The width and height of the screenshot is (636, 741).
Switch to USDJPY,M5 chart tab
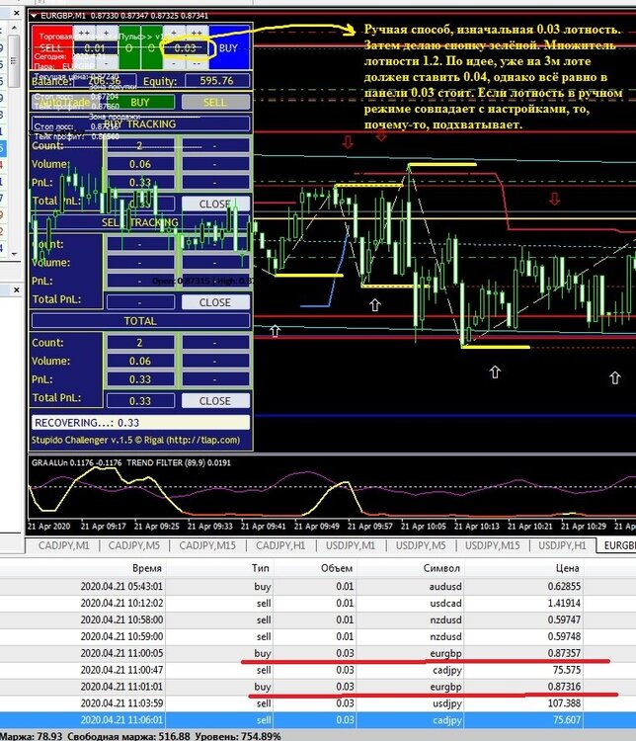tap(421, 545)
